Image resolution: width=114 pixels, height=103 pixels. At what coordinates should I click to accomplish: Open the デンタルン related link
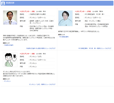point(7,81)
